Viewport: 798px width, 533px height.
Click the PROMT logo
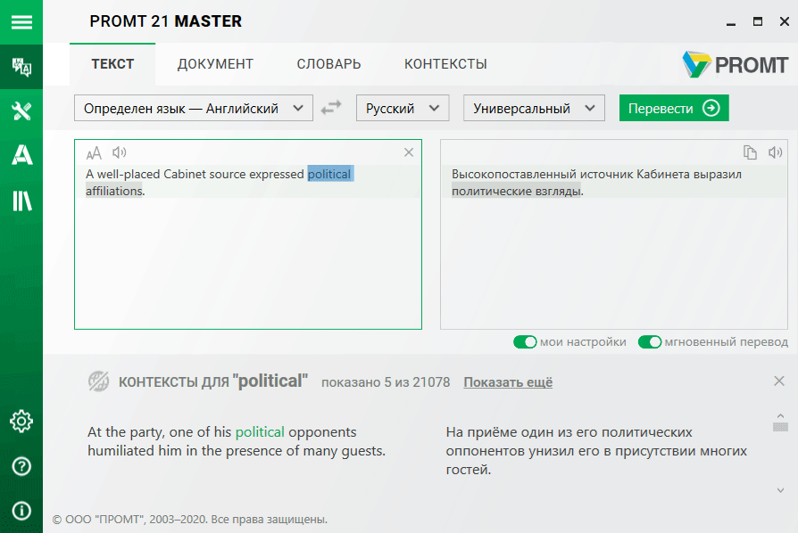(736, 64)
